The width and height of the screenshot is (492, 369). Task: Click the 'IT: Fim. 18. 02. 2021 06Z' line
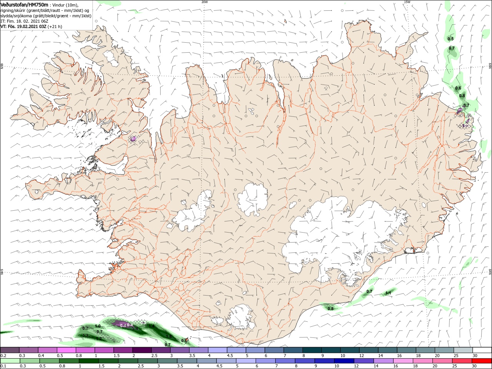pos(24,21)
